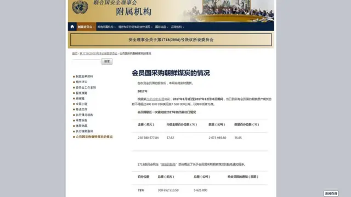Click the 5 625 000 tonnage cell
Image resolution: width=351 pixels, height=197 pixels.
(x=201, y=190)
